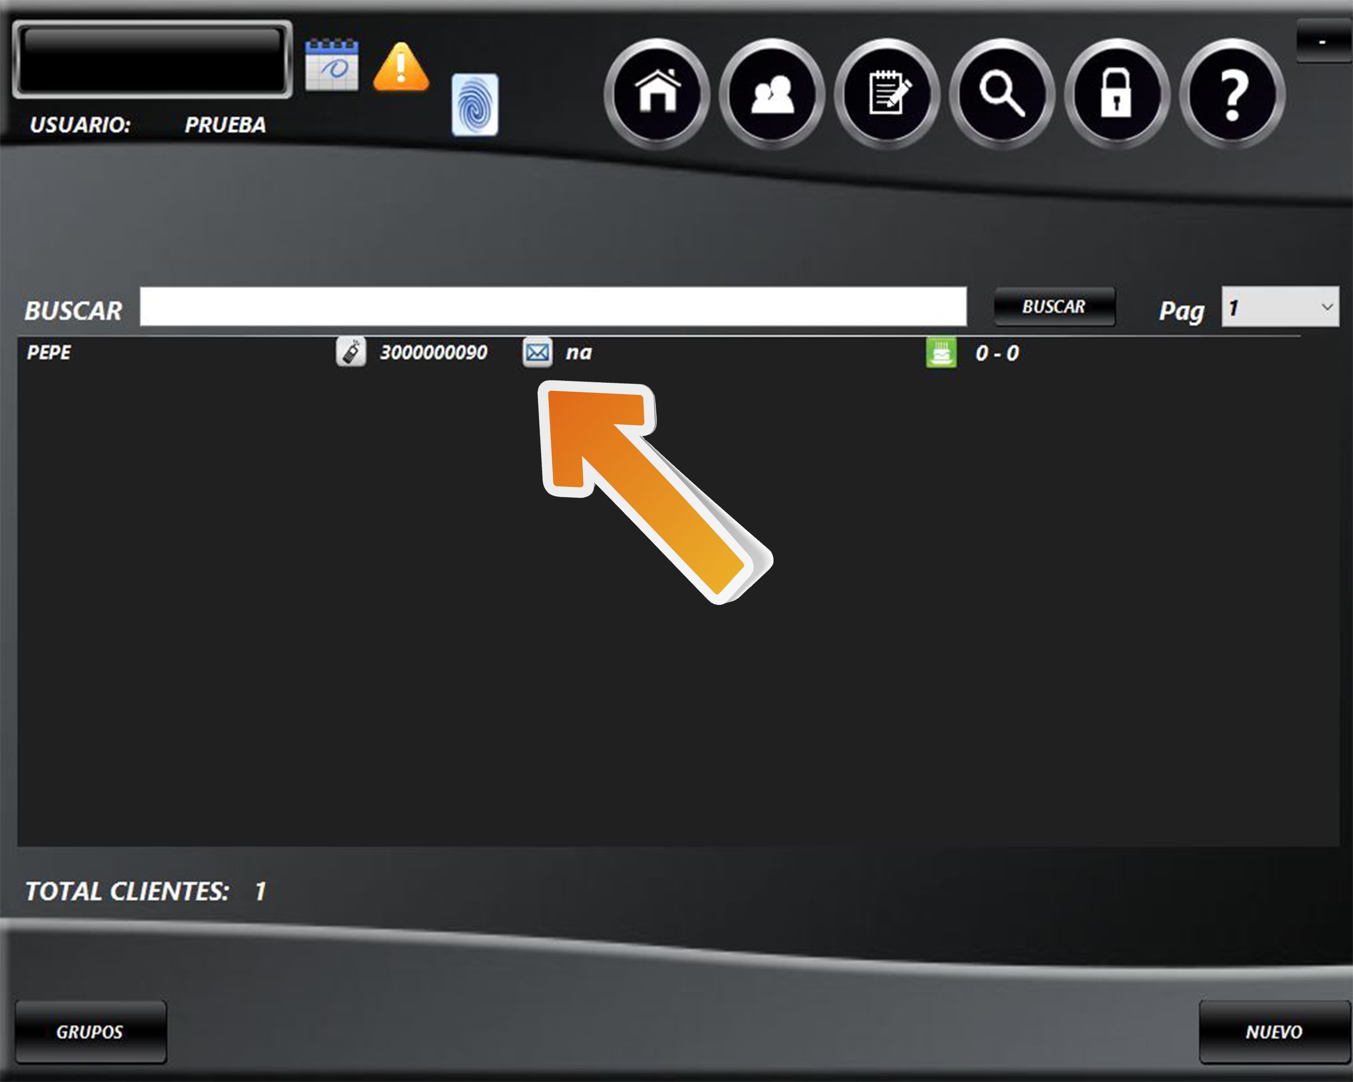Click the orange warning triangle icon
Viewport: 1353px width, 1082px height.
pos(401,67)
